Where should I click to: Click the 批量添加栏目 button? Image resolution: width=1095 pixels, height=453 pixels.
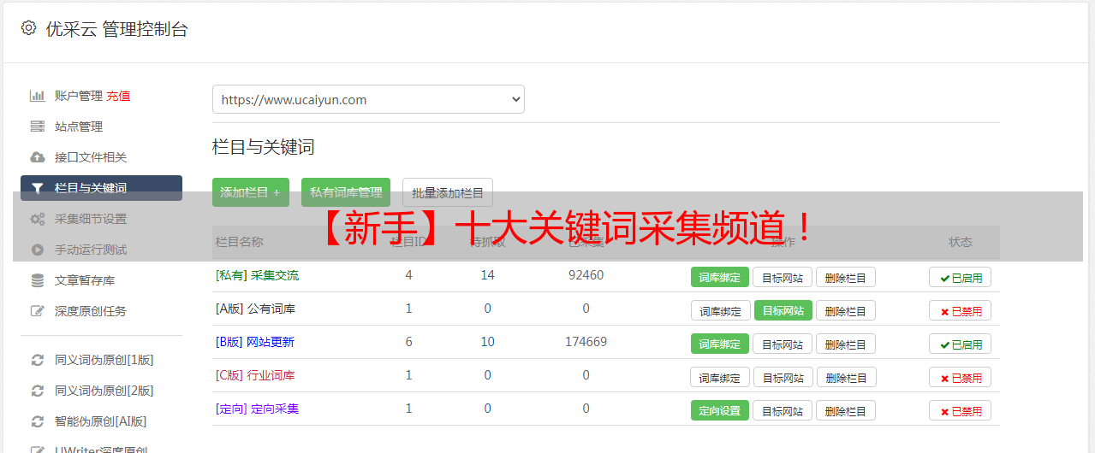tap(448, 192)
